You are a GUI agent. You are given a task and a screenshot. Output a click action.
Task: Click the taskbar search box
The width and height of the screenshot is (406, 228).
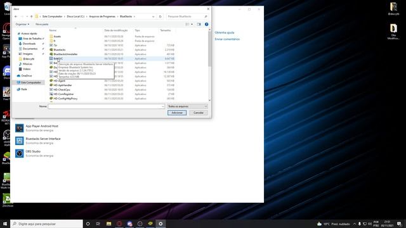[x=46, y=224]
